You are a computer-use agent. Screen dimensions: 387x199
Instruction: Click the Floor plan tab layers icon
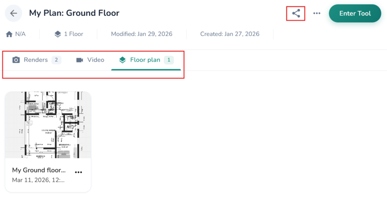pyautogui.click(x=122, y=60)
